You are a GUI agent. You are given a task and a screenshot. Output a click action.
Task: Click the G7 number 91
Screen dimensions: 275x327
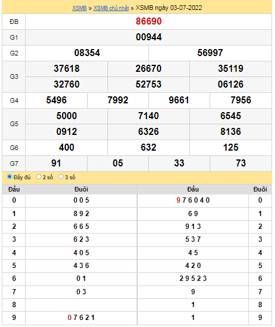pos(56,163)
